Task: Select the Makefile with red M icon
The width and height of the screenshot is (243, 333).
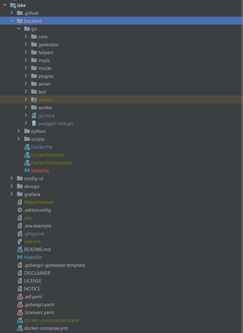Action: tap(27, 170)
